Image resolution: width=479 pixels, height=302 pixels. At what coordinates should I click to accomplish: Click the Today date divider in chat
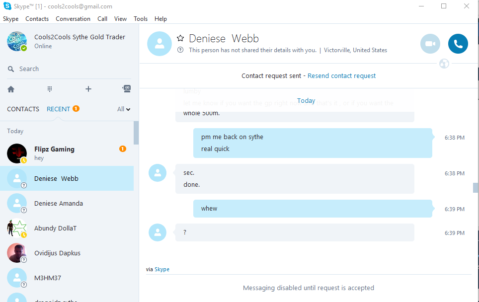click(x=306, y=101)
